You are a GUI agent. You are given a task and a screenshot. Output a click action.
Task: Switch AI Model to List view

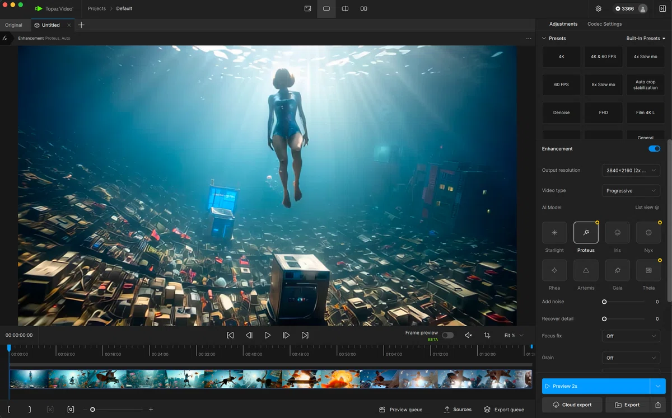(x=647, y=208)
